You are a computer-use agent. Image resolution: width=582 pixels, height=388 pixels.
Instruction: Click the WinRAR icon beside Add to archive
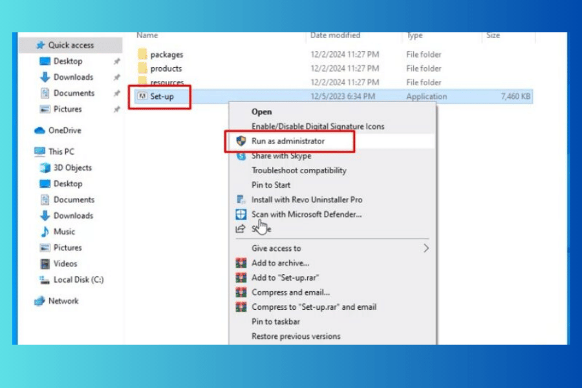[241, 263]
